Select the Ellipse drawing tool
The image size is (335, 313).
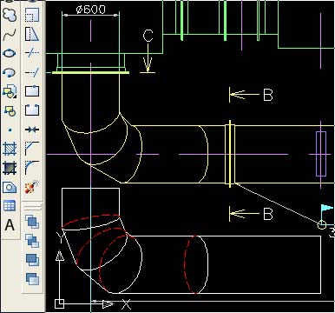point(10,54)
